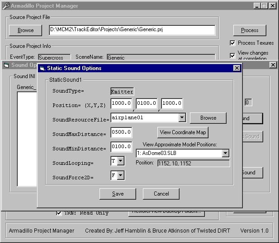Image resolution: width=279 pixels, height=243 pixels.
Task: Click the source project file path field
Action: 132,30
